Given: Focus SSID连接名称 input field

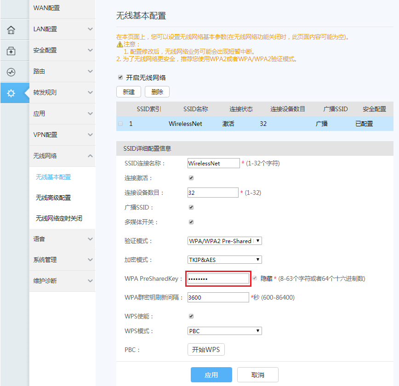Looking at the screenshot, I should tap(213, 163).
